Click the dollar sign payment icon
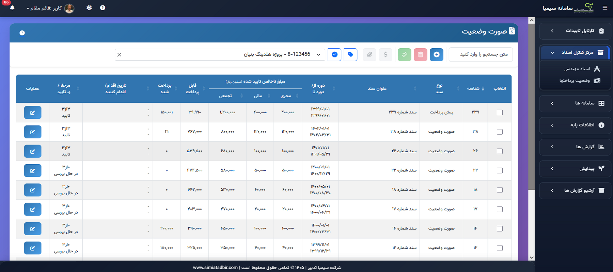The image size is (613, 272). pyautogui.click(x=386, y=54)
